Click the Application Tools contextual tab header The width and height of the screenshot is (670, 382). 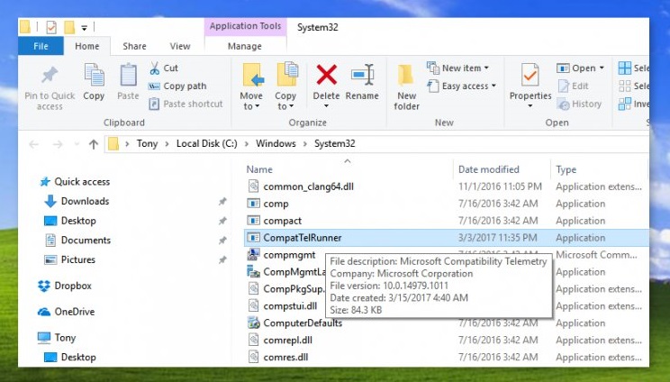click(245, 26)
